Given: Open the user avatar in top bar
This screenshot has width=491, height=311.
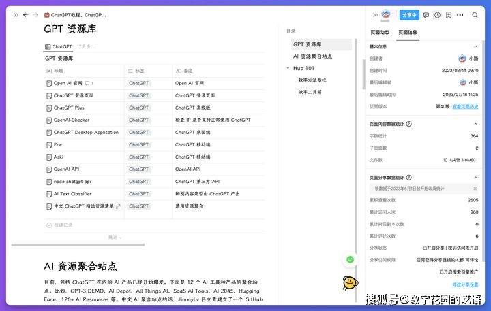Looking at the screenshot, I should (x=386, y=14).
